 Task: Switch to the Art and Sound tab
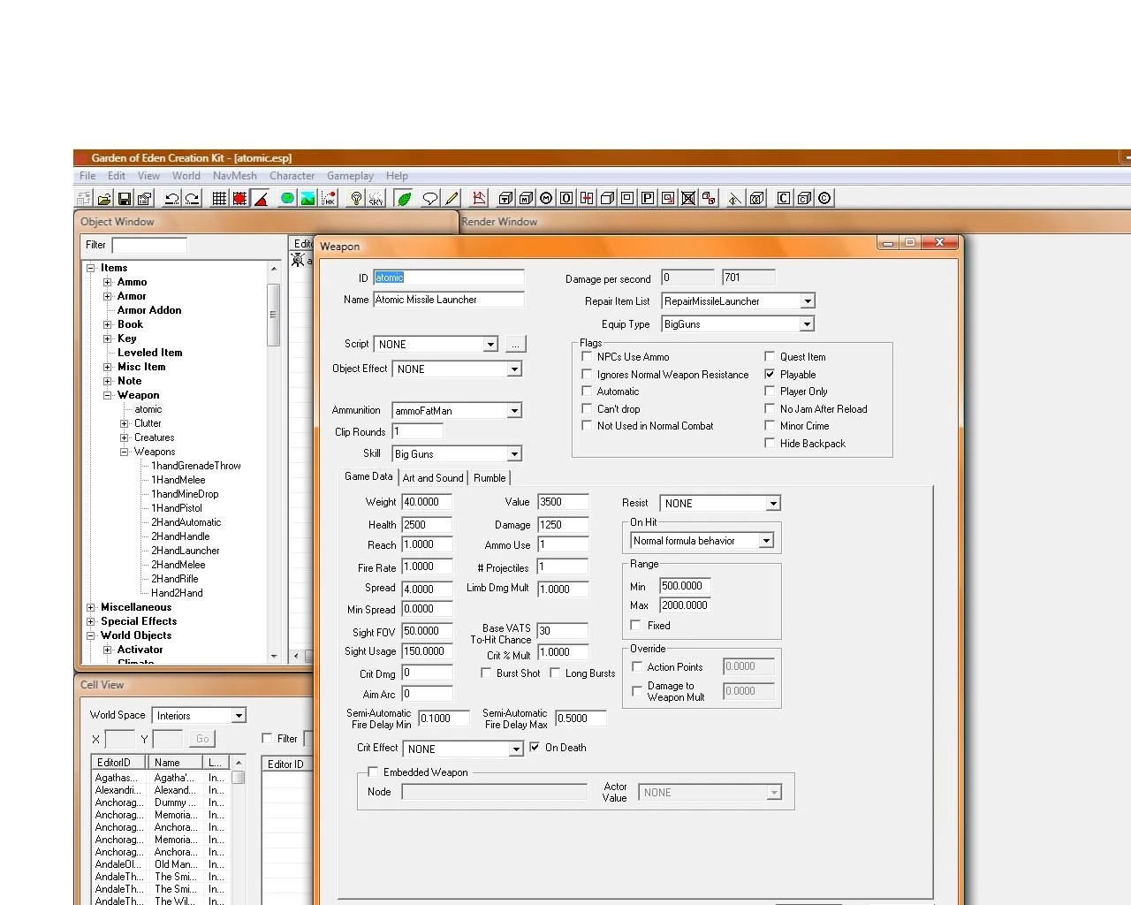433,477
